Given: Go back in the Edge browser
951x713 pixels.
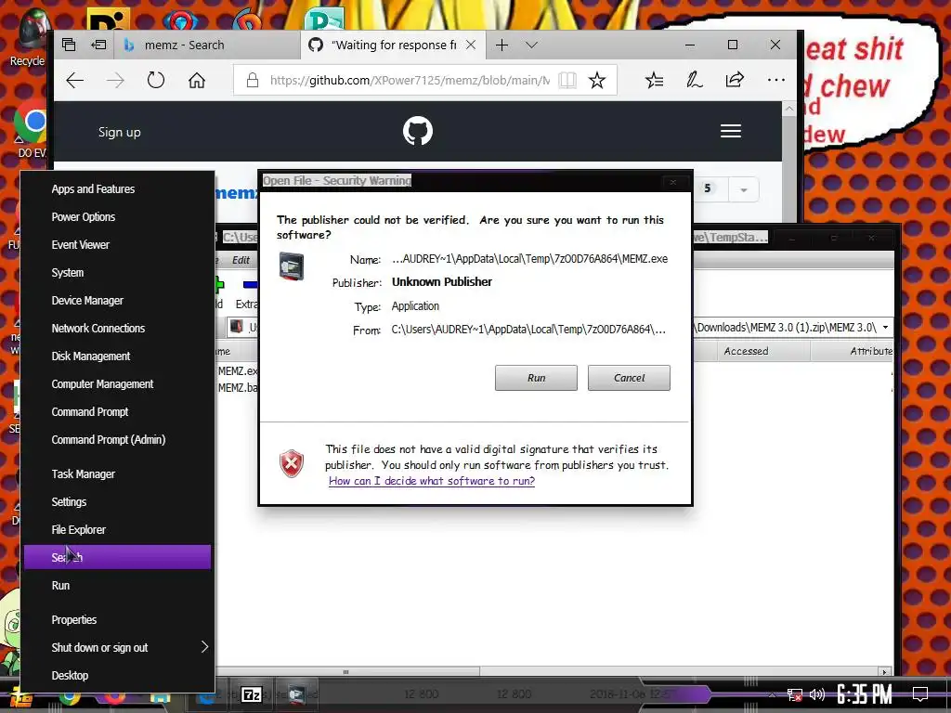Looking at the screenshot, I should [75, 80].
